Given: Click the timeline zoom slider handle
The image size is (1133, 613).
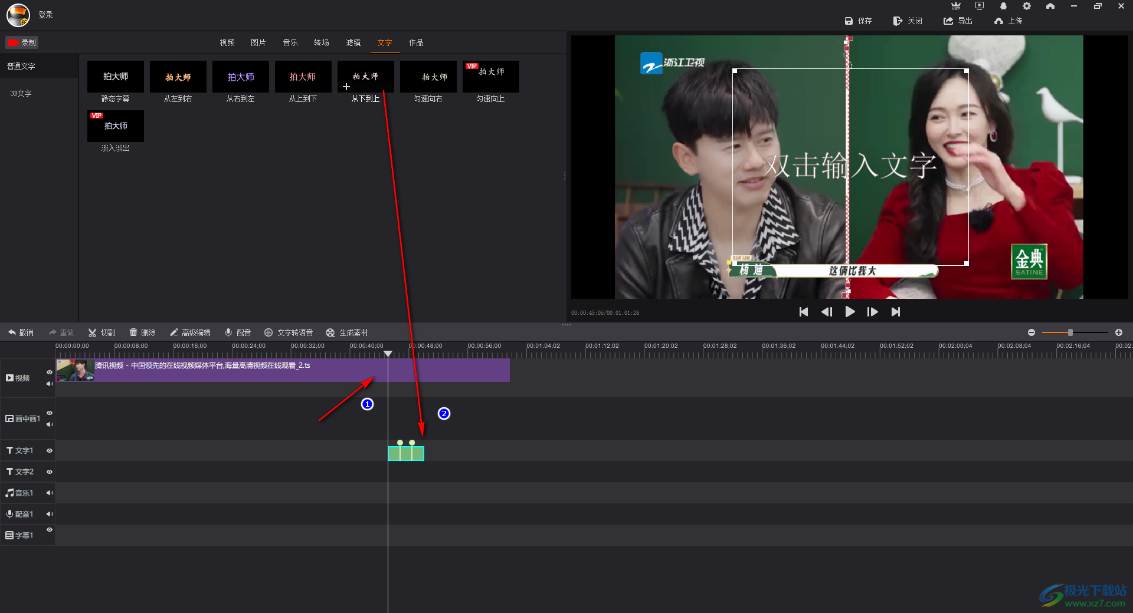Looking at the screenshot, I should click(1070, 332).
